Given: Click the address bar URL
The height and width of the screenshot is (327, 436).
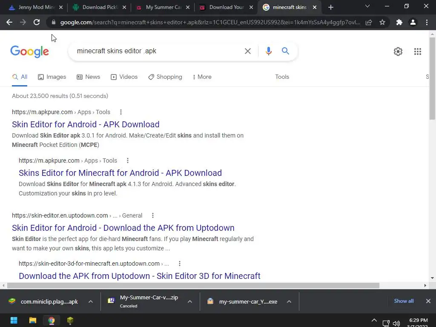Looking at the screenshot, I should pos(210,22).
